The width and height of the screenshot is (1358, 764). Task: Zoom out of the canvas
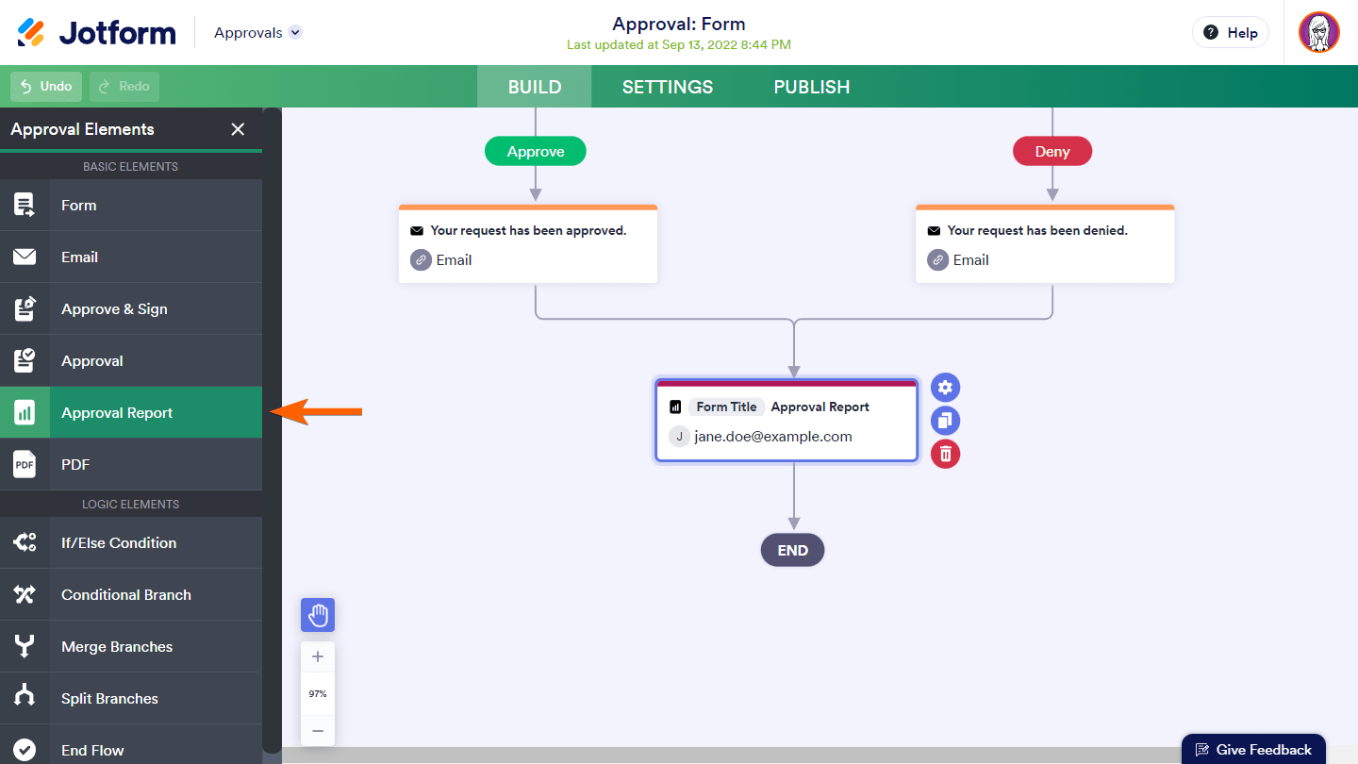pos(318,730)
